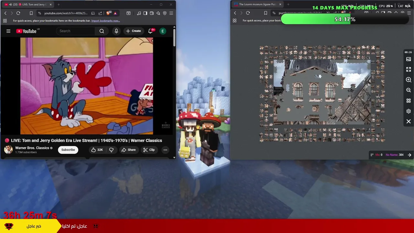Zoom out on the jigsaw puzzle
Viewport: 414px width, 233px height.
coord(409,90)
